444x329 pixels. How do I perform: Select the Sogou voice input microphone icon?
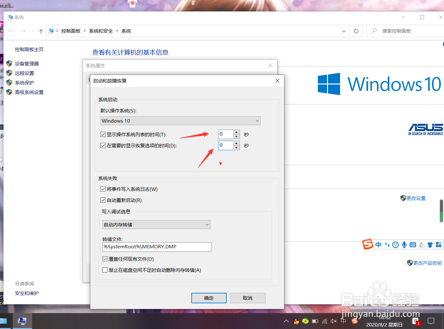(404, 245)
